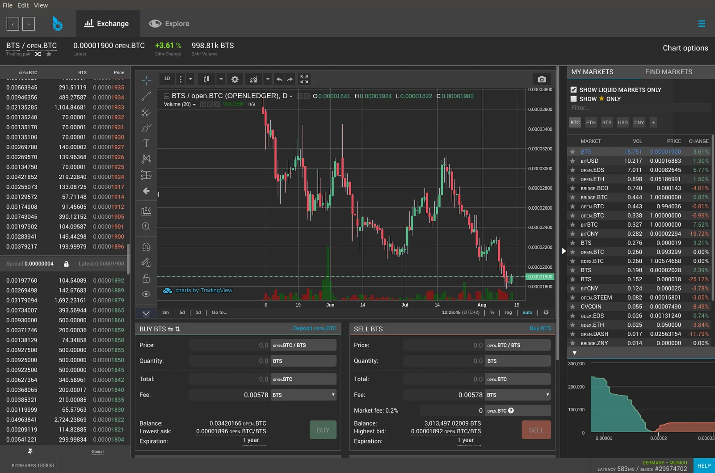Click the buy Price input field
Image resolution: width=715 pixels, height=473 pixels.
[230, 345]
